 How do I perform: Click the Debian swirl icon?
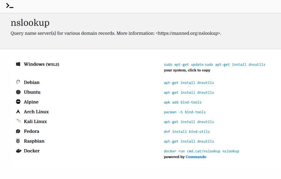pyautogui.click(x=18, y=82)
